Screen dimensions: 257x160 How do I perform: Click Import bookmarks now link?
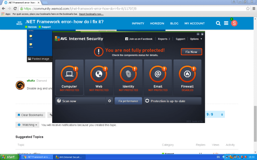(x=91, y=14)
